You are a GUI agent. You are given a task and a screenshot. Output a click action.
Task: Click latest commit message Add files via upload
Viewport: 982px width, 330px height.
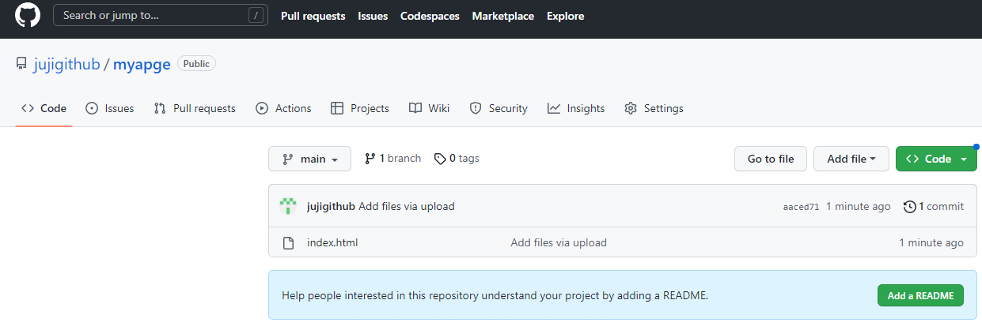click(x=407, y=206)
